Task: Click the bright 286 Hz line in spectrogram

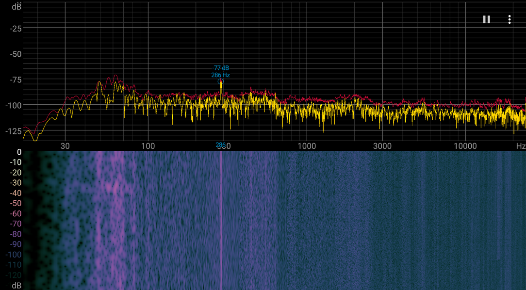Action: (221, 220)
